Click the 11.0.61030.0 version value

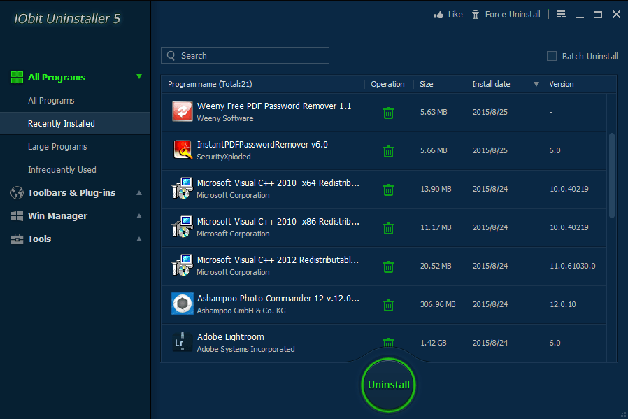point(572,266)
